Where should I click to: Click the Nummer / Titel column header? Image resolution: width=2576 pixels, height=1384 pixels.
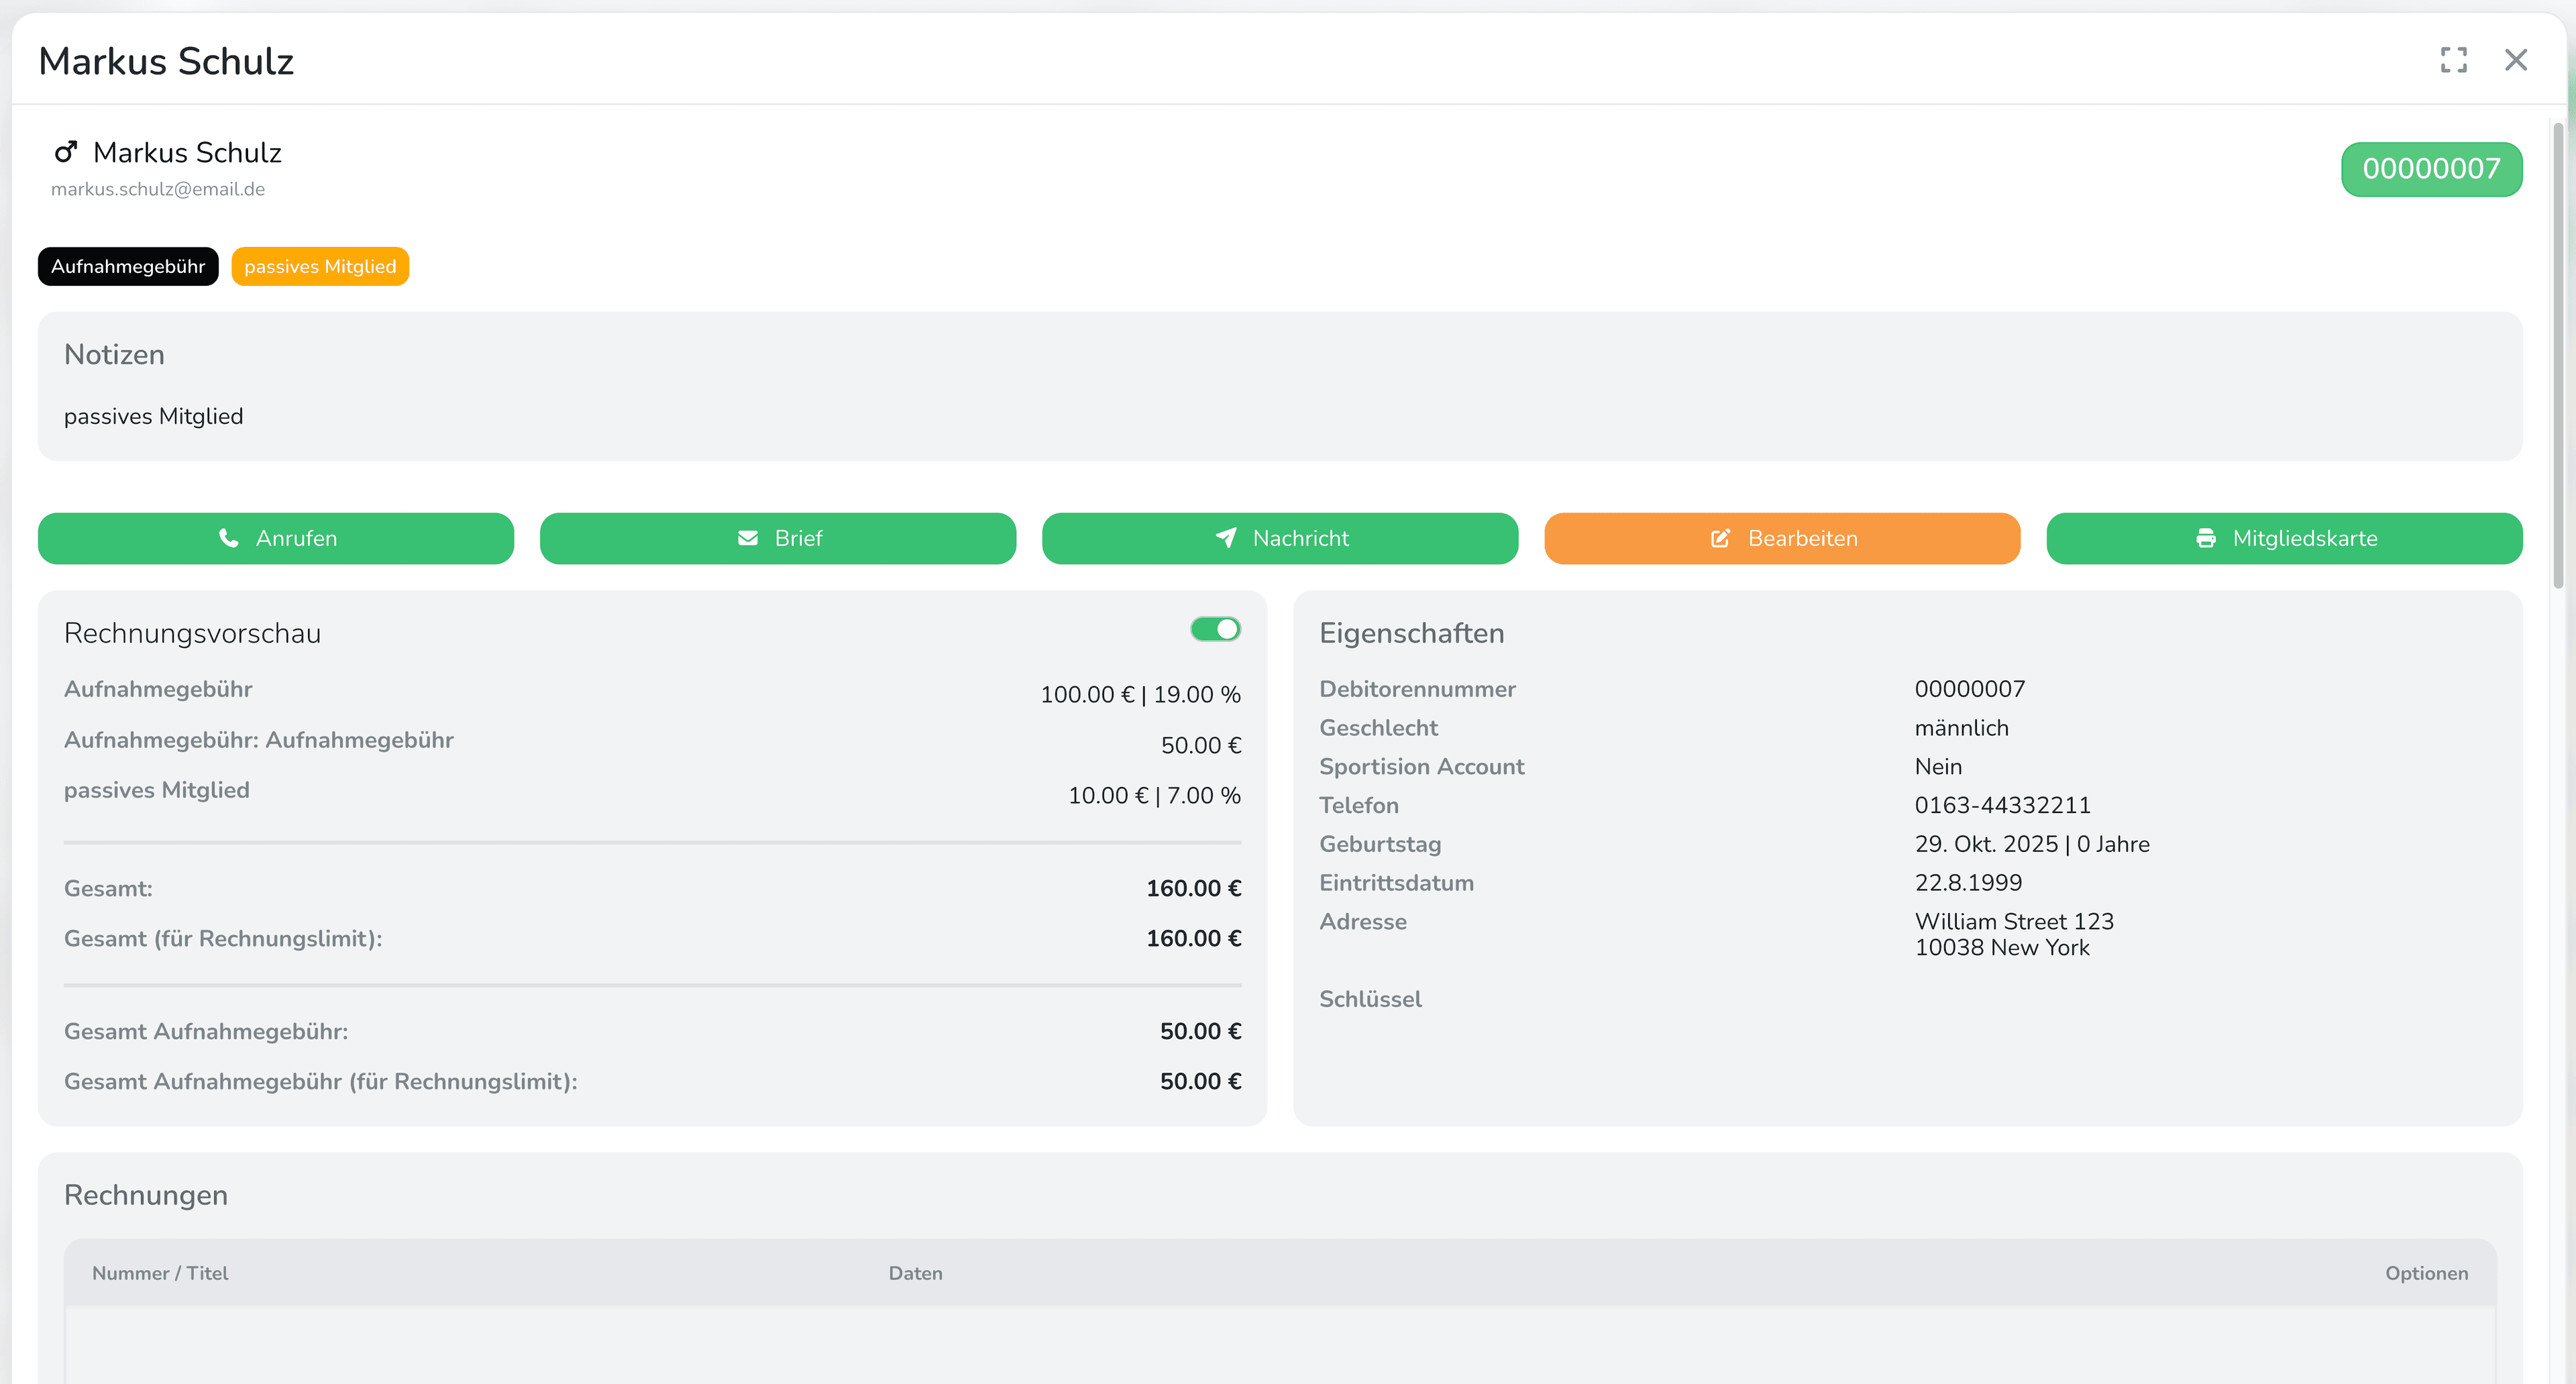[x=160, y=1273]
